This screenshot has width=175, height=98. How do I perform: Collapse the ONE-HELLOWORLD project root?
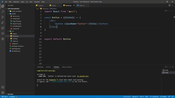tap(7, 9)
